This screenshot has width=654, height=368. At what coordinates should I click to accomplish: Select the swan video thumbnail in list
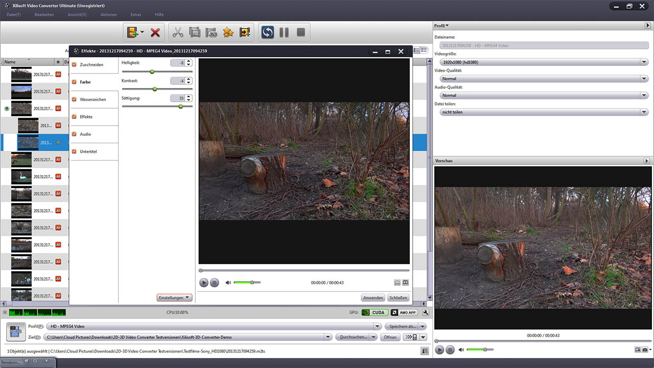pyautogui.click(x=21, y=176)
